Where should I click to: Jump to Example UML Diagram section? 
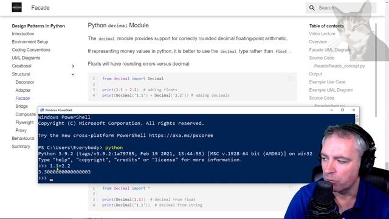click(331, 90)
